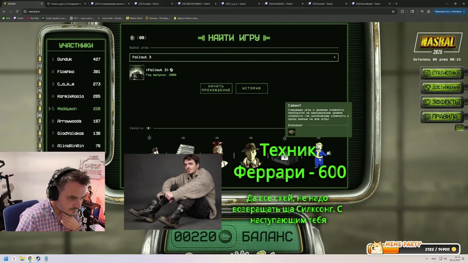This screenshot has width=468, height=263.
Task: Open Yandex Browser from taskbar
Action: click(14, 259)
